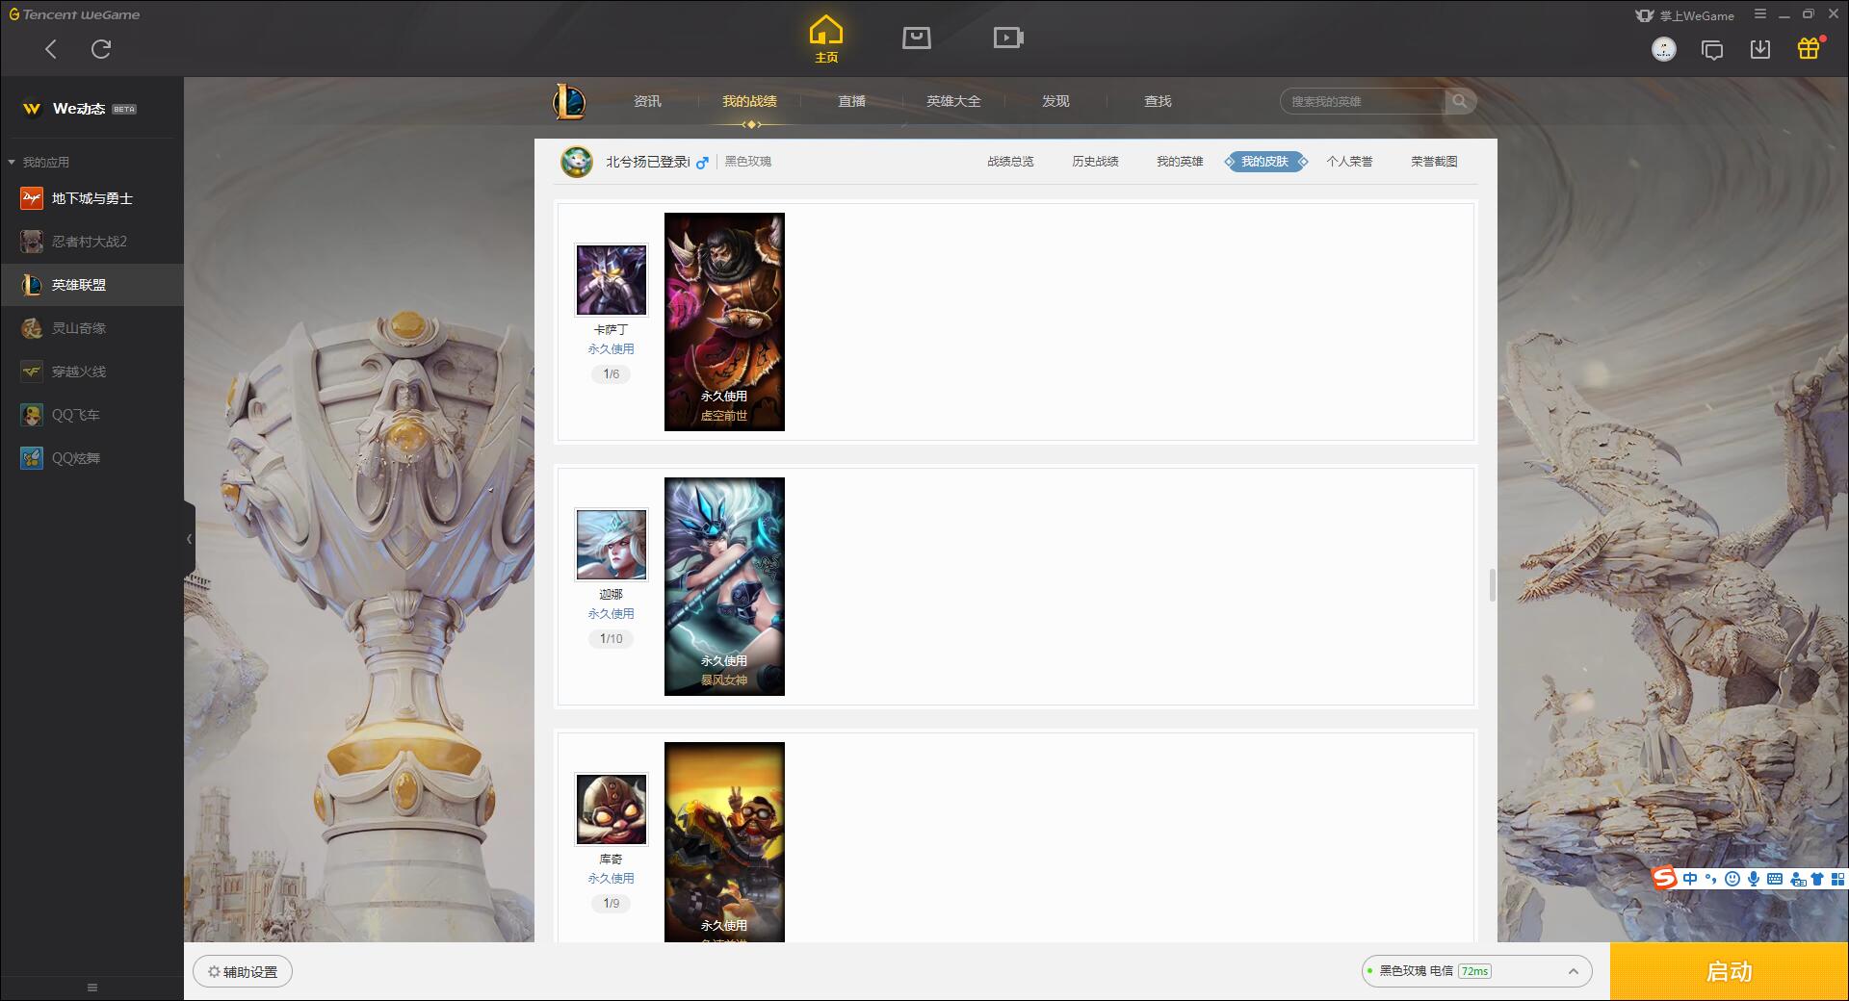The image size is (1849, 1001).
Task: Click the 启动 launch button
Action: click(x=1729, y=971)
